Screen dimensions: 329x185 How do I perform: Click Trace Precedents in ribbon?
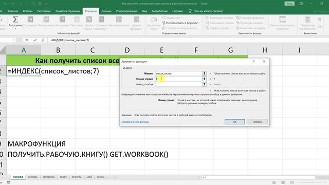220,18
